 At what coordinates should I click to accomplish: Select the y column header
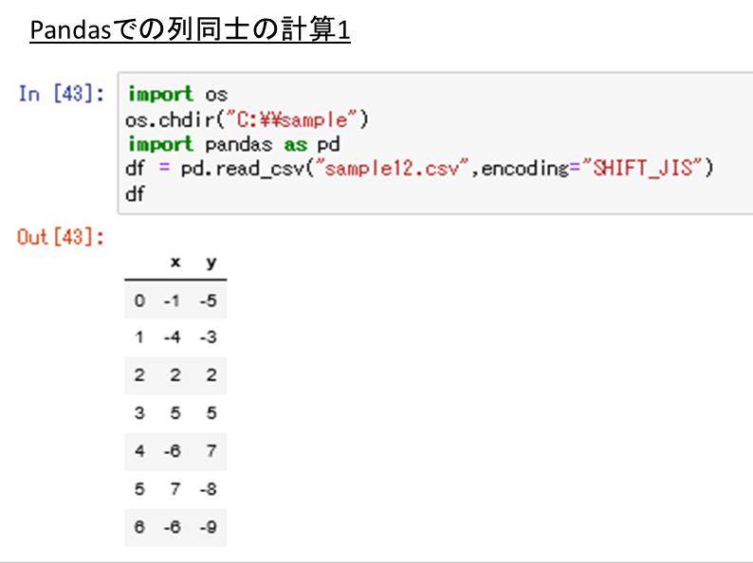(211, 263)
